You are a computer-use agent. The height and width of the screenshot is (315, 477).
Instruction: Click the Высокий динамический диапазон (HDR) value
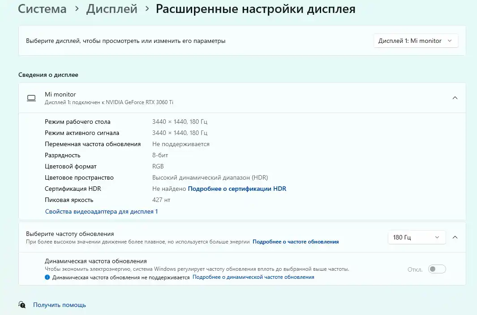210,177
